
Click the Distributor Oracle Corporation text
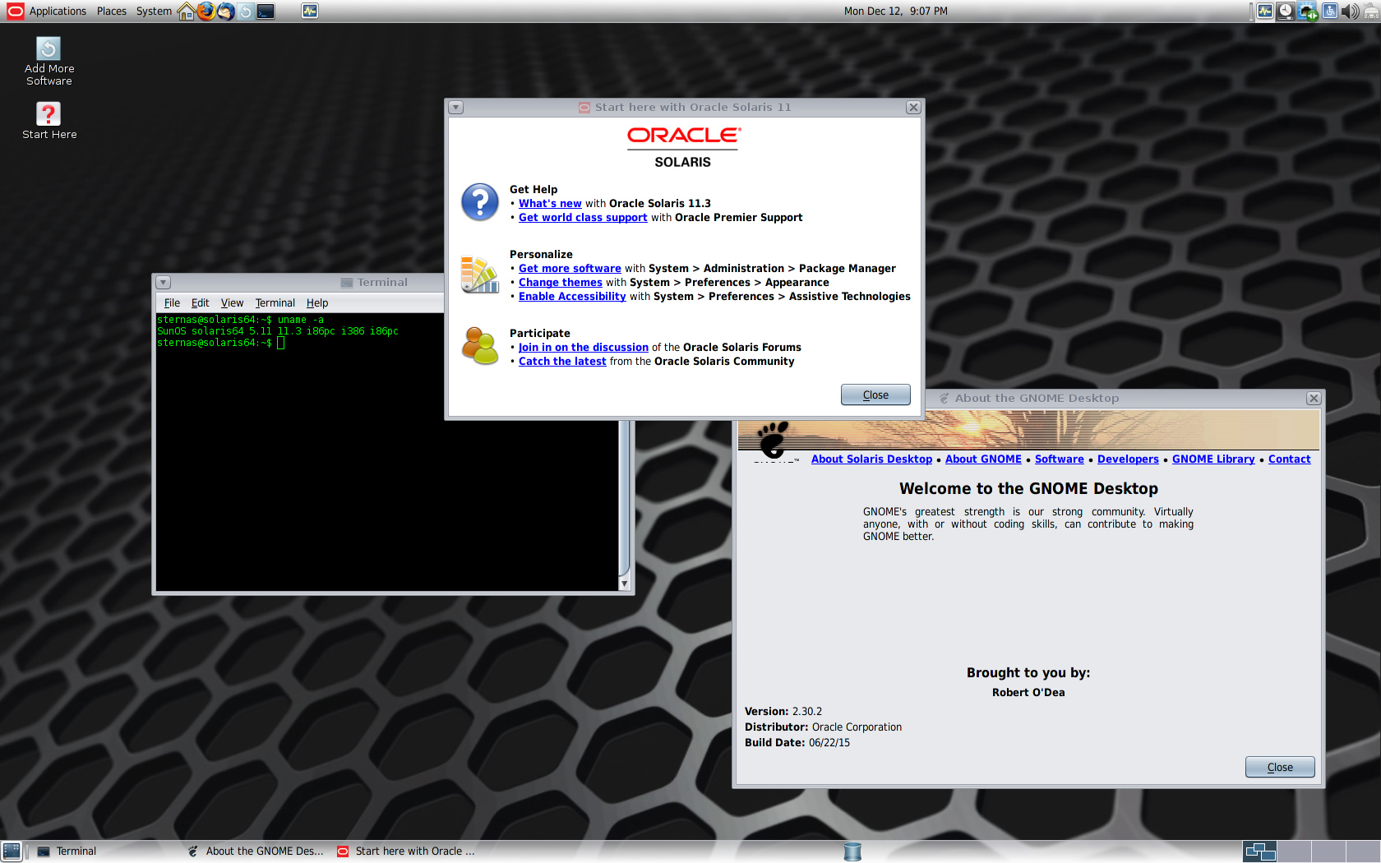823,727
